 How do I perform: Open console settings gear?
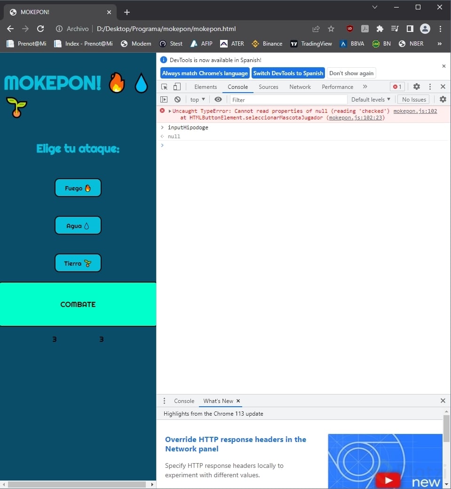point(443,99)
